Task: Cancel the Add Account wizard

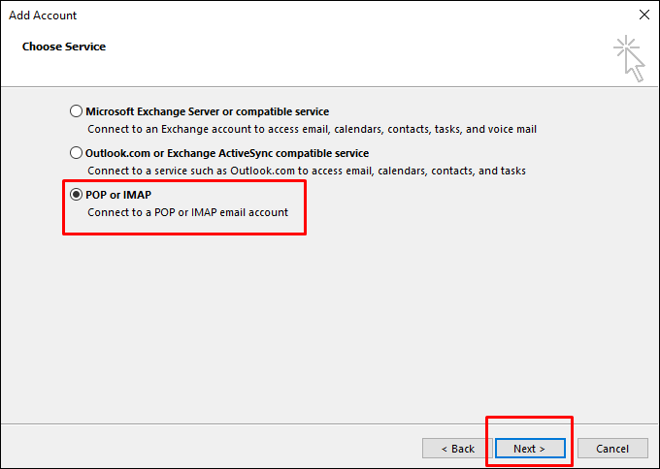Action: pyautogui.click(x=612, y=449)
